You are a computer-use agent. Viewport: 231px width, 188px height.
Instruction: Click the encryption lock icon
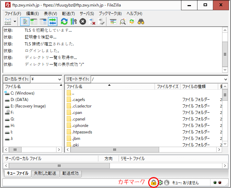[154, 183]
